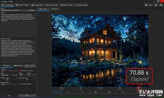164x98 pixels.
Task: Click the Start generation button
Action: click(27, 96)
